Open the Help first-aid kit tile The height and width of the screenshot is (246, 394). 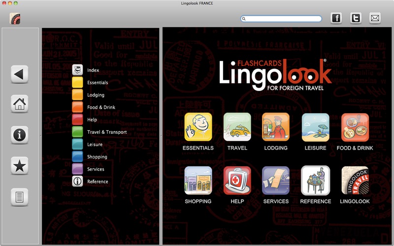click(237, 181)
